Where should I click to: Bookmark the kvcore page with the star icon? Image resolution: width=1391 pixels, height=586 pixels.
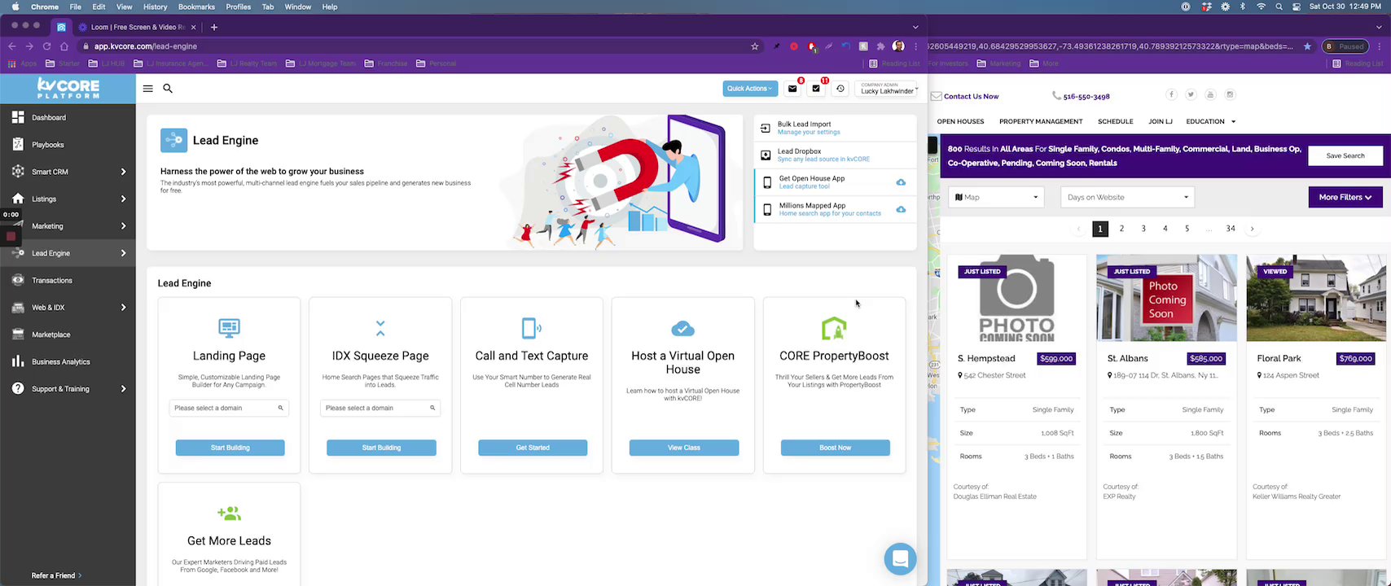point(755,46)
